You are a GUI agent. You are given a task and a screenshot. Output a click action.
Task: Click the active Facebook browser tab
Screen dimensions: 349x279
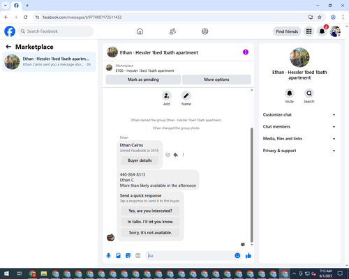pyautogui.click(x=16, y=6)
